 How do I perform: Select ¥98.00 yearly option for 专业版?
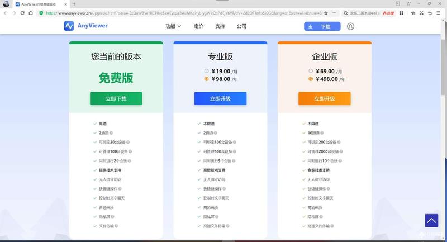tap(206, 79)
